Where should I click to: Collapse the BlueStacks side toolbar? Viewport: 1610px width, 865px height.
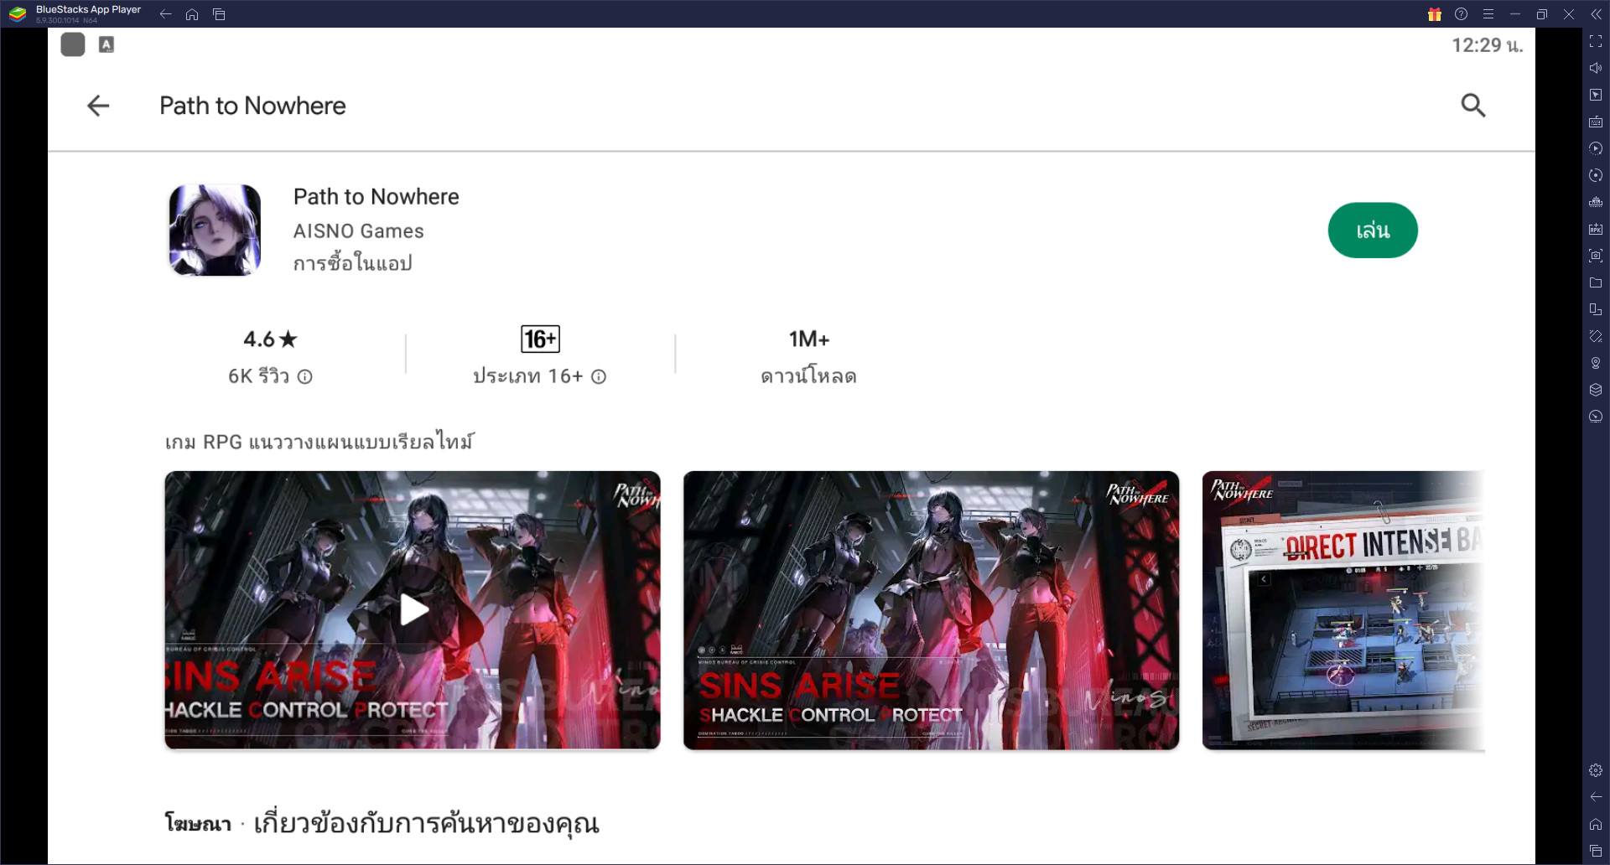[x=1596, y=14]
